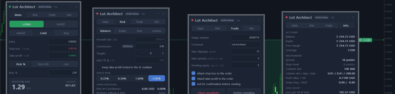Viewport: 395px width, 94px height.
Task: Set quick risk to 0.25%
Action: click(105, 78)
